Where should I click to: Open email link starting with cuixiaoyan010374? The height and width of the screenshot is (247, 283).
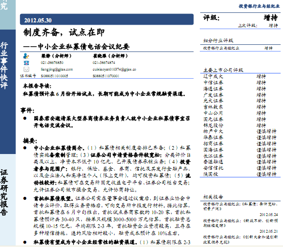(114, 69)
